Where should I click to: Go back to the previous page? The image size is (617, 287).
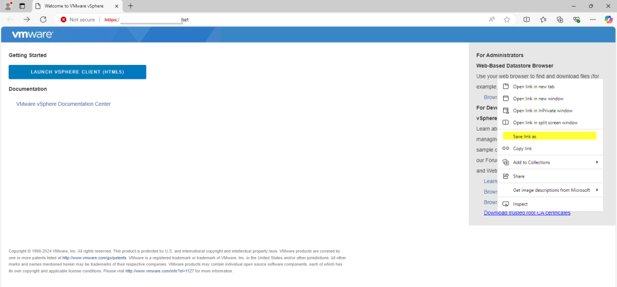[10, 19]
